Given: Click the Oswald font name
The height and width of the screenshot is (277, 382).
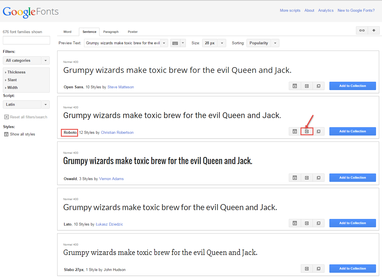Looking at the screenshot, I should (70, 179).
